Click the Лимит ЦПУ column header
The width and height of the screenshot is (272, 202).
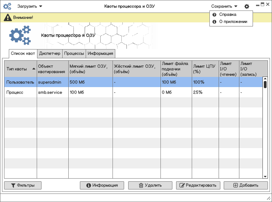(x=204, y=69)
